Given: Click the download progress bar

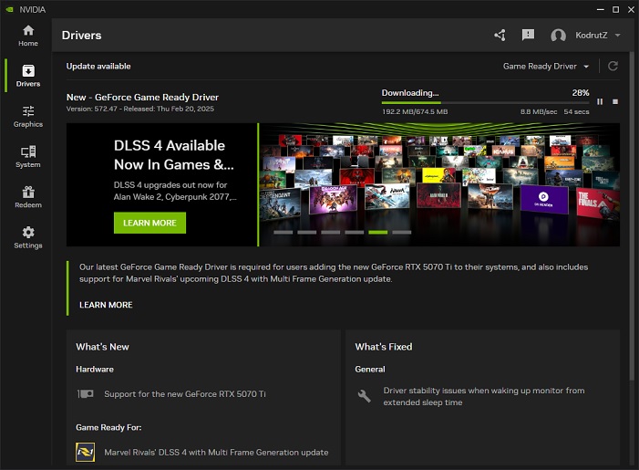Looking at the screenshot, I should 485,103.
